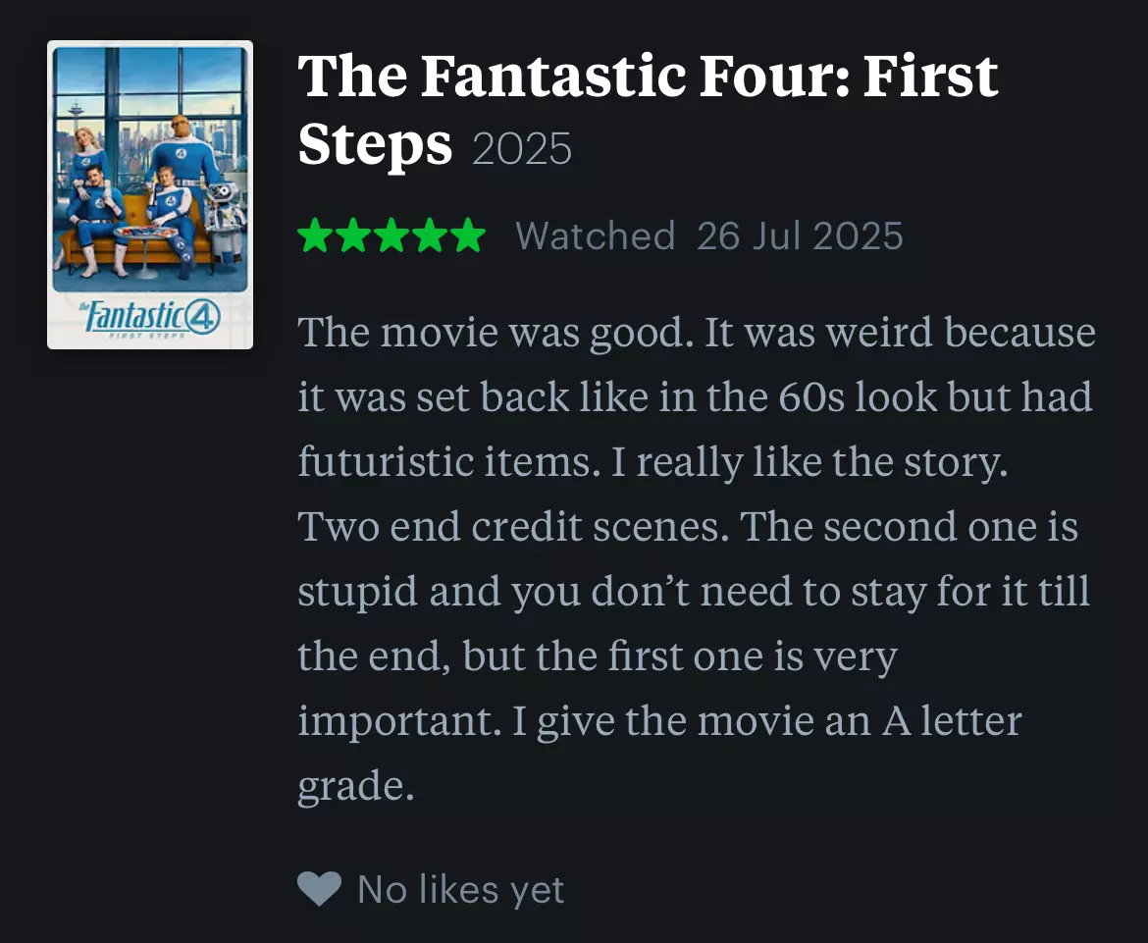Click the review text paragraph
This screenshot has width=1148, height=943.
(x=696, y=558)
